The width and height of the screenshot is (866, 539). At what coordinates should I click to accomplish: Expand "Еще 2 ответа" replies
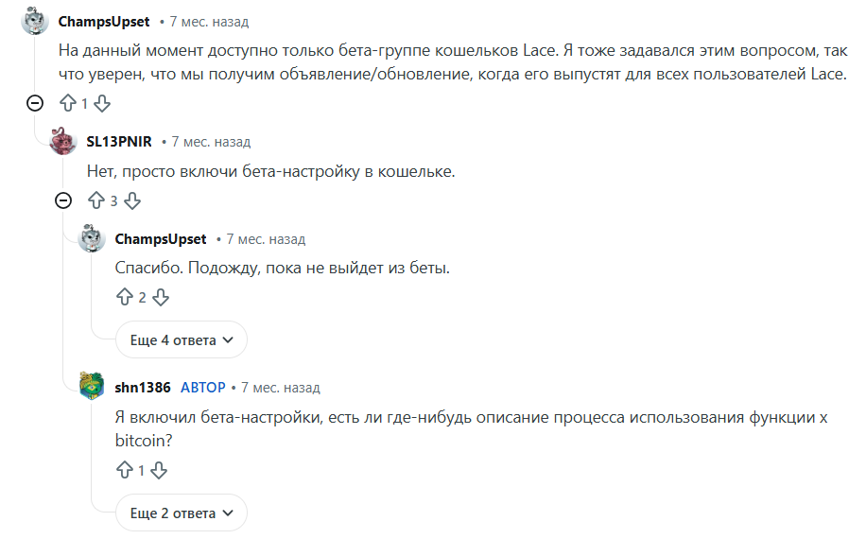(181, 513)
